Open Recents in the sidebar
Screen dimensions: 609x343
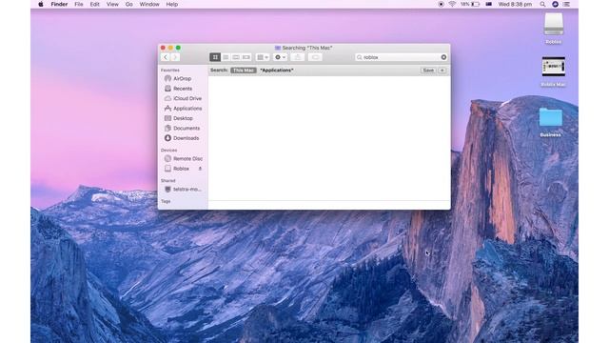click(182, 89)
